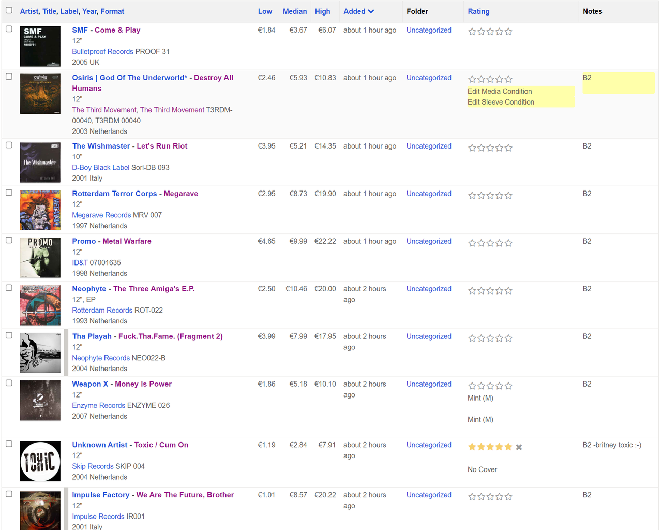
Task: Open the Bulletproof Records label link
Action: tap(102, 52)
